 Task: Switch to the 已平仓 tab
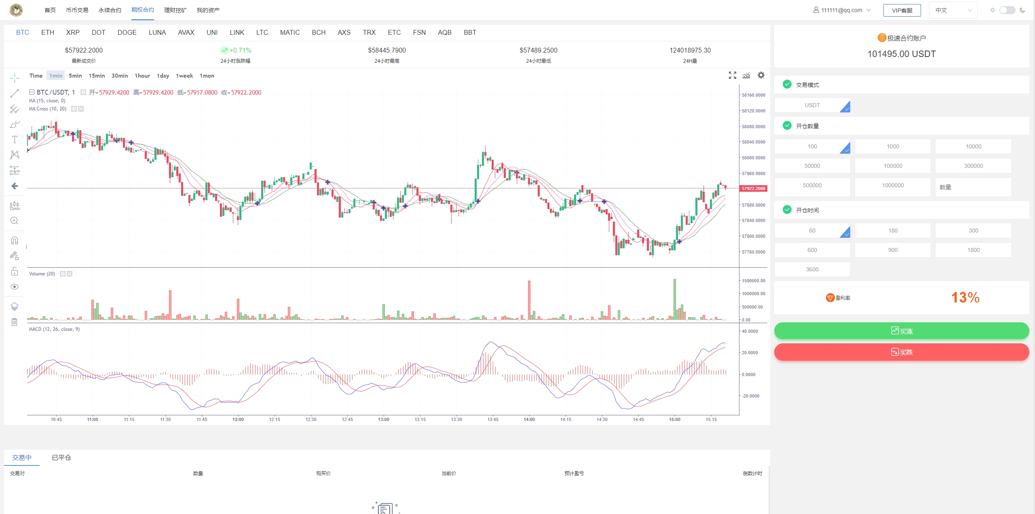[61, 457]
